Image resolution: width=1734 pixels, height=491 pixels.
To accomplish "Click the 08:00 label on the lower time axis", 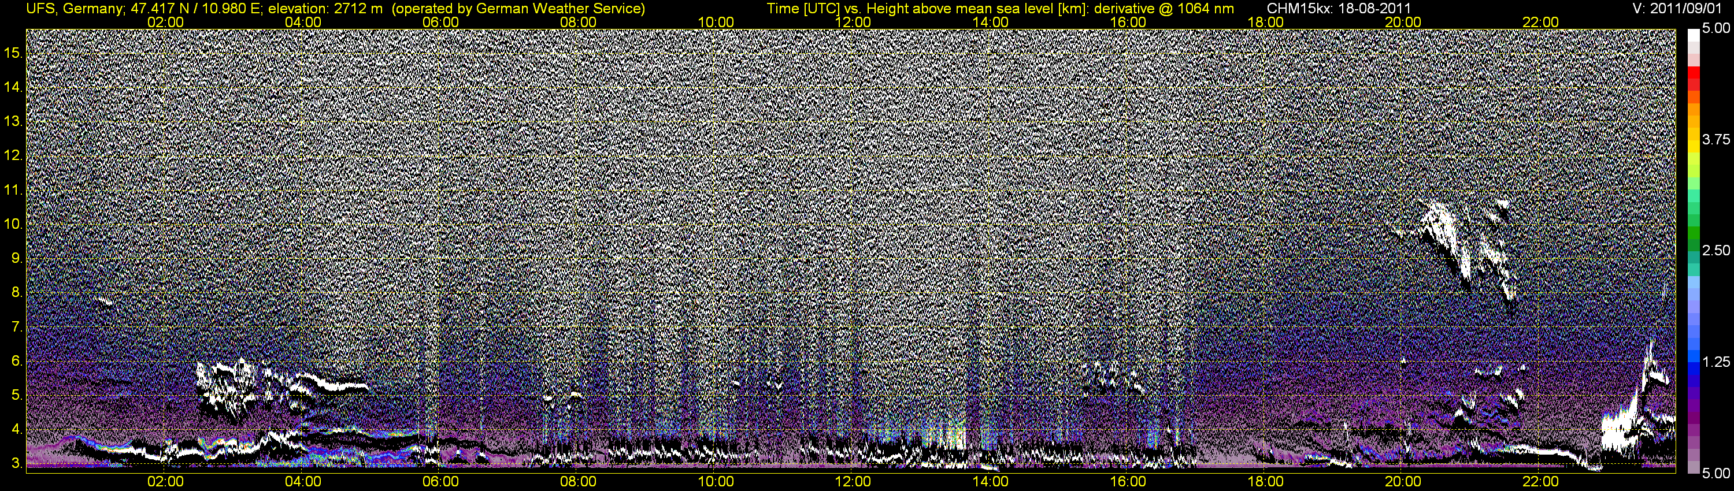I will click(x=578, y=482).
